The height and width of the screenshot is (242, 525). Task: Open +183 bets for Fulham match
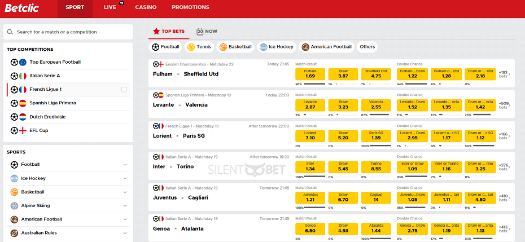[x=505, y=74]
